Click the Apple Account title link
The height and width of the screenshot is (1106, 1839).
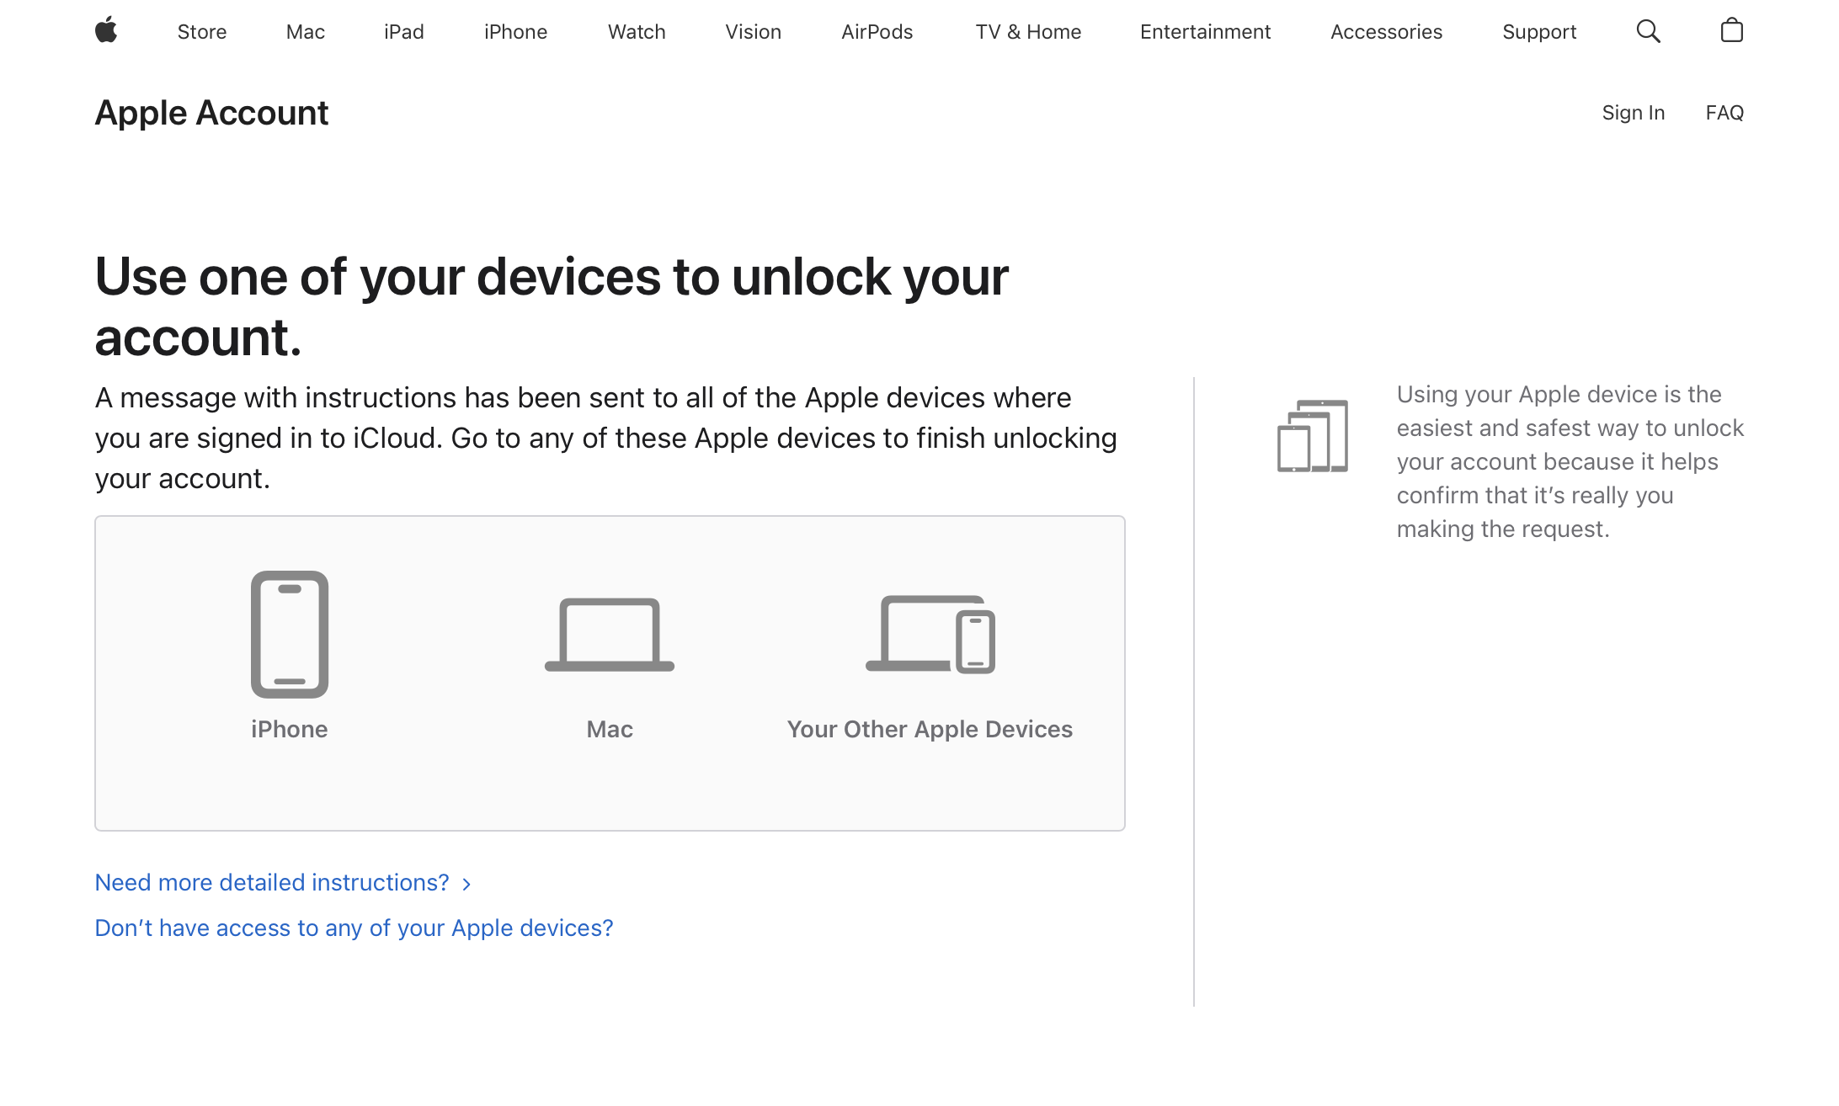(211, 113)
